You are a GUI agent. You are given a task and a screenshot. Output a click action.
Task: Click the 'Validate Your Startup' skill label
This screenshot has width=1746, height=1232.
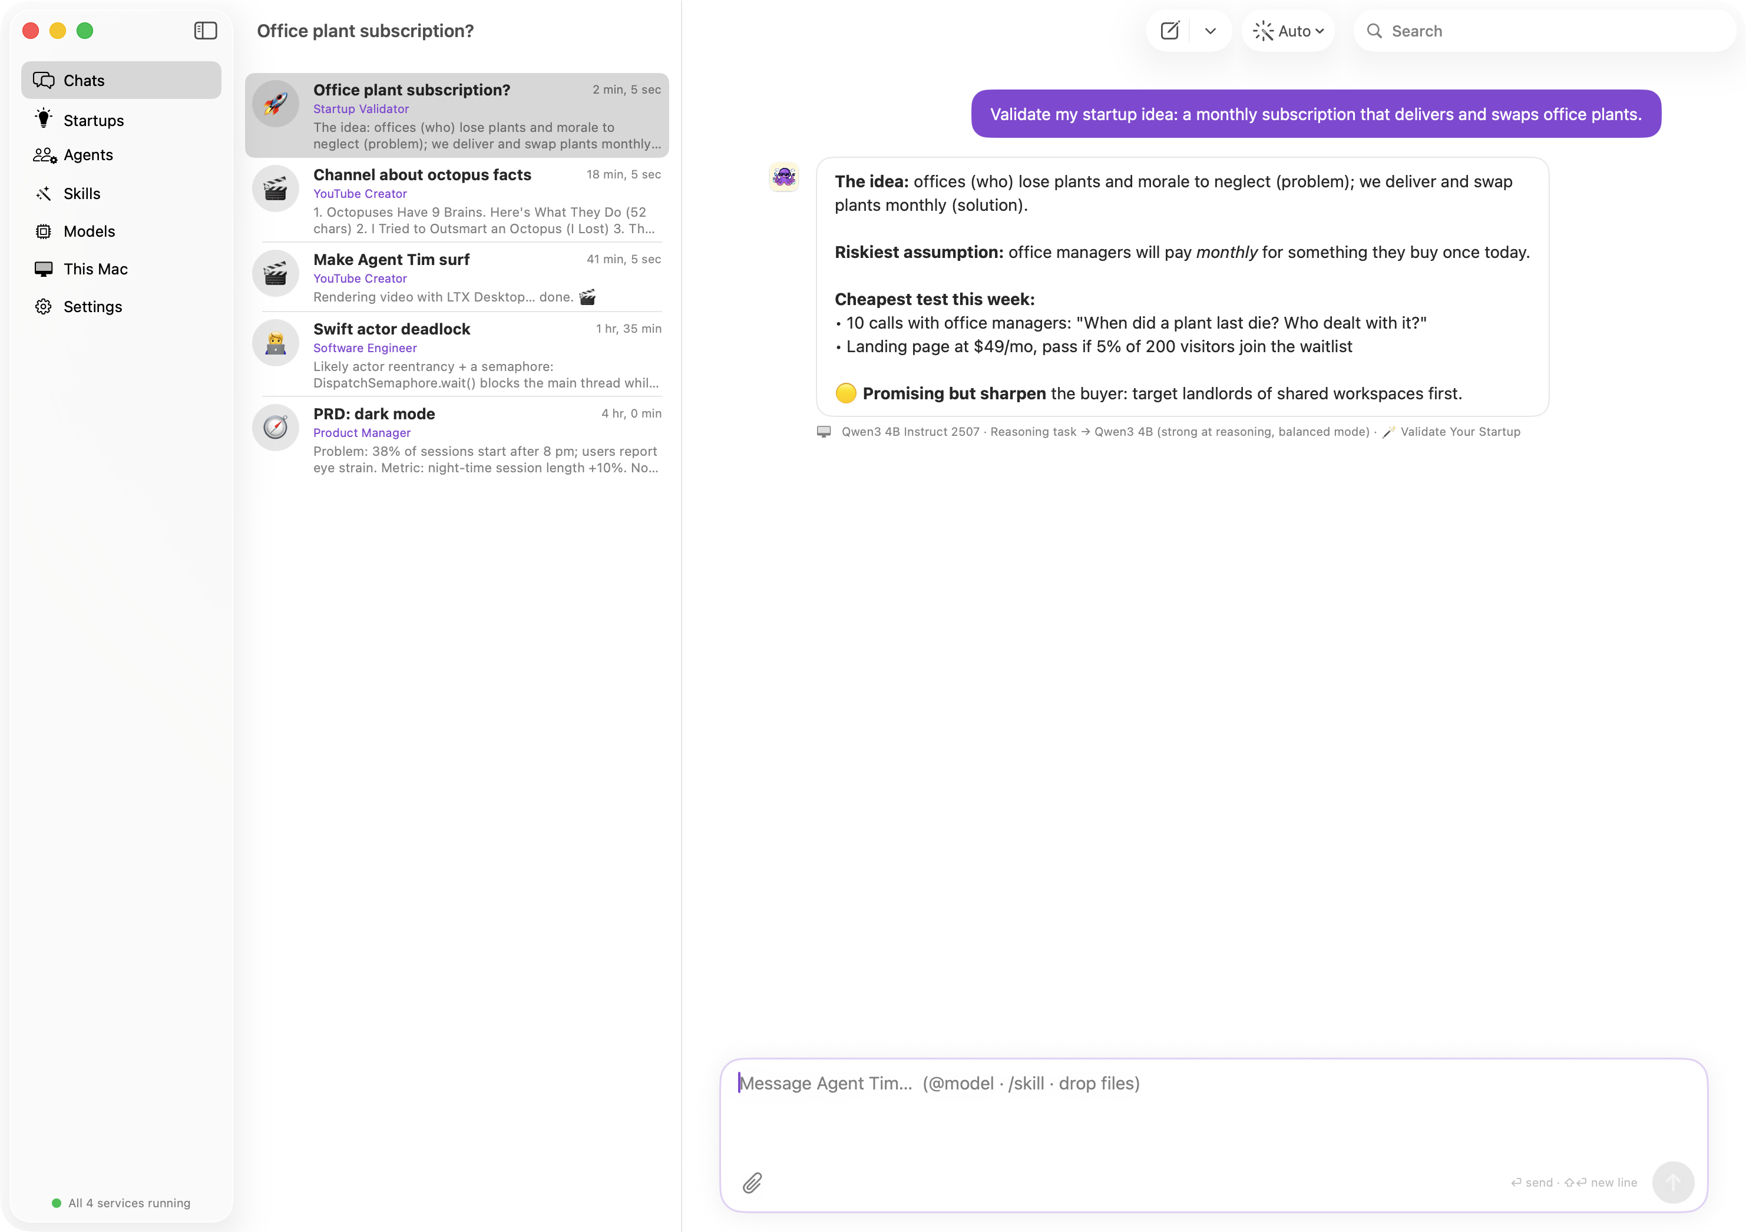(x=1460, y=432)
